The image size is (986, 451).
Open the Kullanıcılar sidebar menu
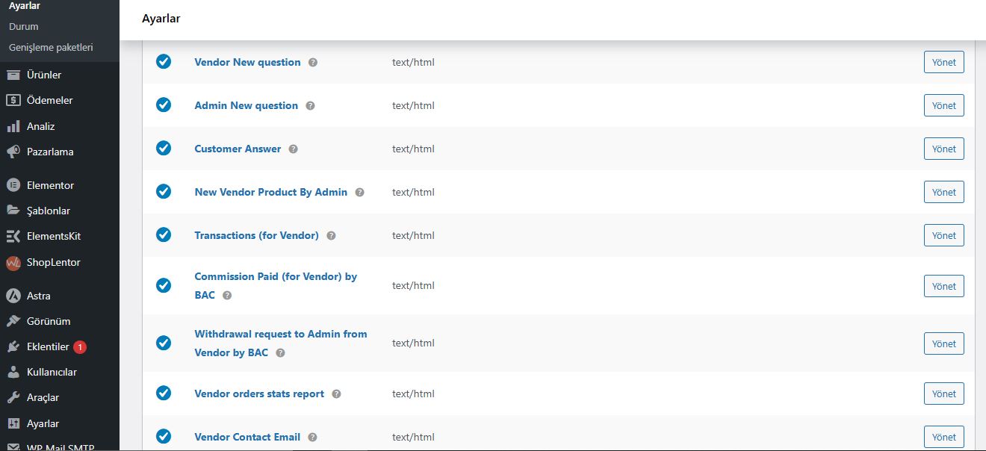pyautogui.click(x=52, y=372)
